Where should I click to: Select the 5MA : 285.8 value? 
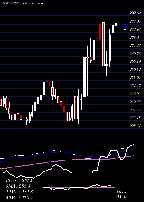click(x=19, y=186)
